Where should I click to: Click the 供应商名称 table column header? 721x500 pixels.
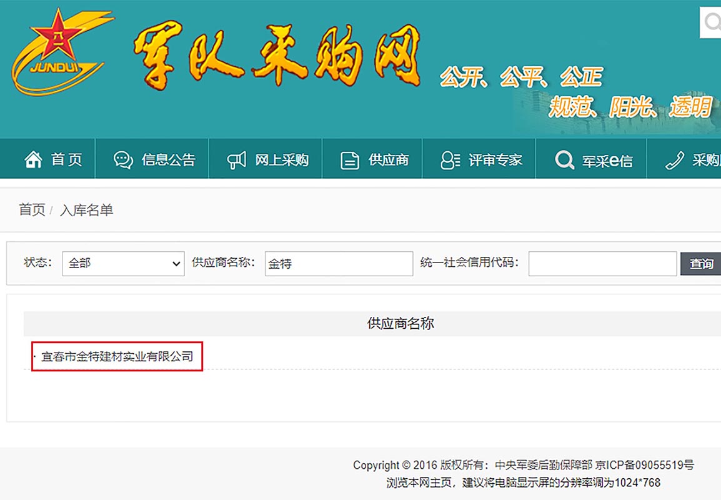[400, 323]
